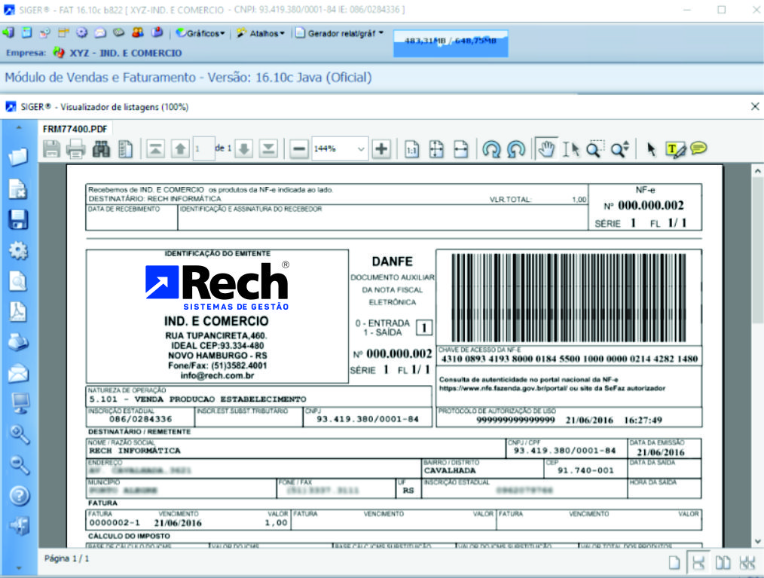This screenshot has height=578, width=764.
Task: Click the zoom in plus button
Action: [x=380, y=148]
